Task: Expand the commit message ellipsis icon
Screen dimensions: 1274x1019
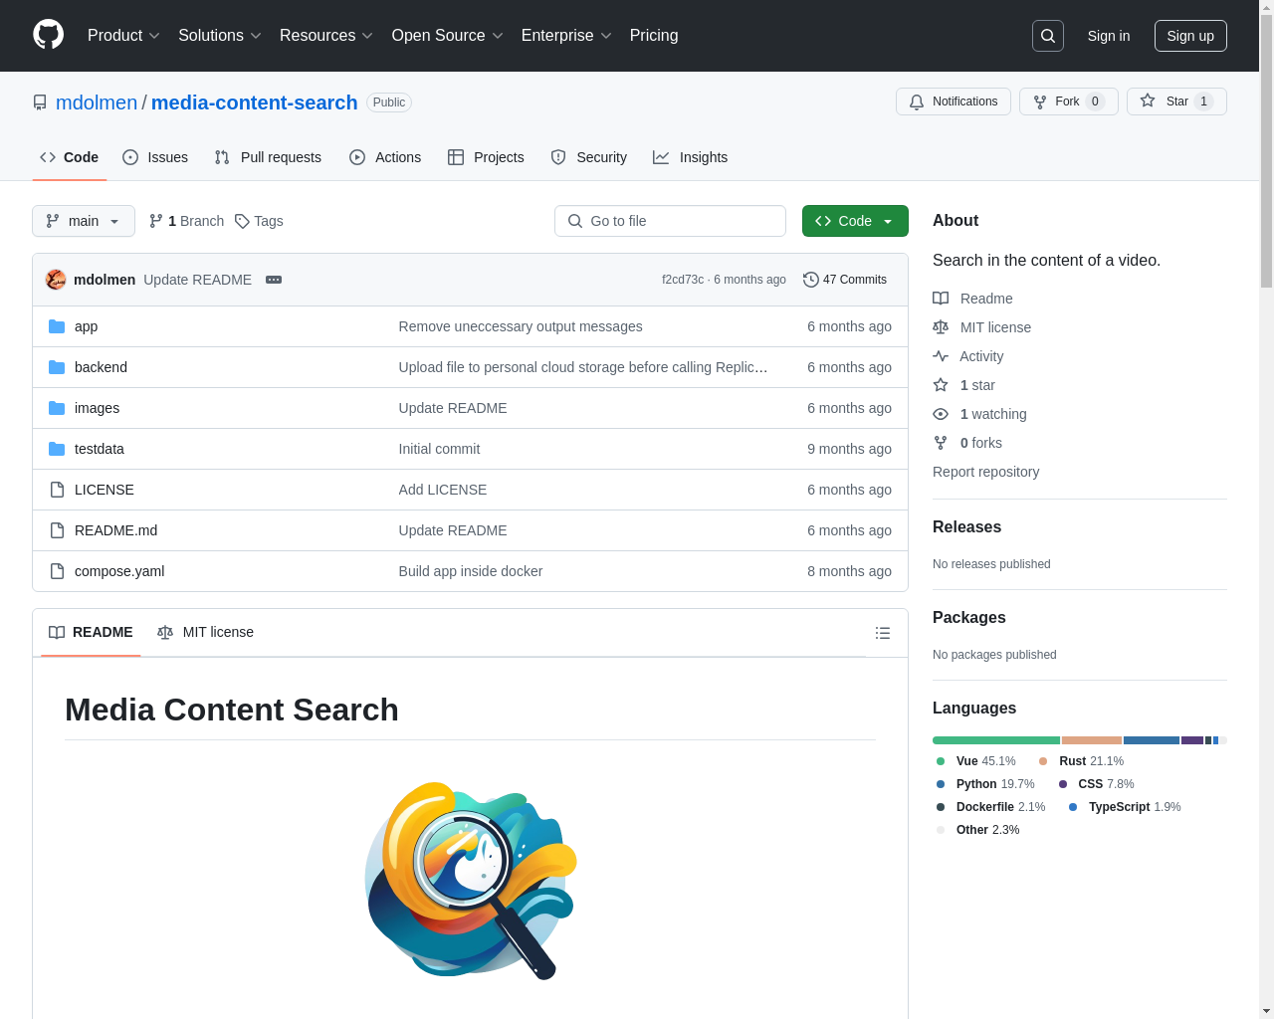Action: pyautogui.click(x=274, y=280)
